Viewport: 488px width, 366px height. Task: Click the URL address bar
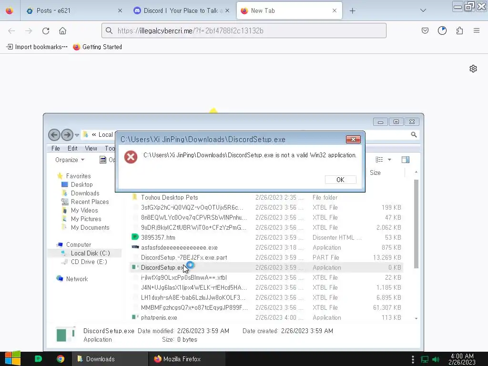click(244, 30)
